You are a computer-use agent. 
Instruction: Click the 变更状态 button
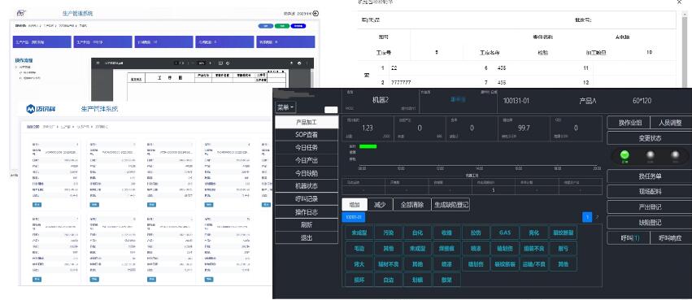[x=650, y=138]
